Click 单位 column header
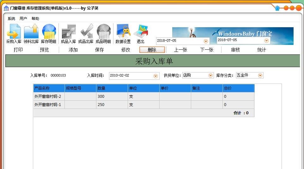The width and height of the screenshot is (304, 169). coord(143,88)
